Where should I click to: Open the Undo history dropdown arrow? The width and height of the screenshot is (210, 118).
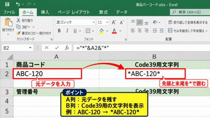23,4
